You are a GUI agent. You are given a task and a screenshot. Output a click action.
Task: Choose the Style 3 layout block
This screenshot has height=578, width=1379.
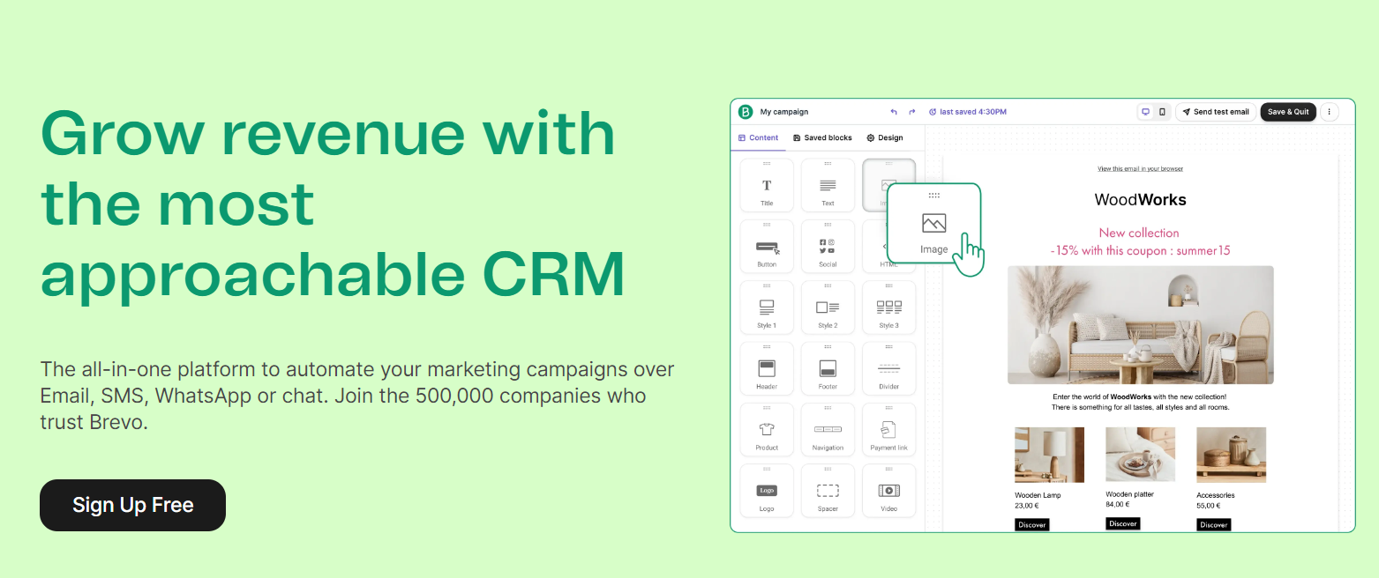(888, 308)
